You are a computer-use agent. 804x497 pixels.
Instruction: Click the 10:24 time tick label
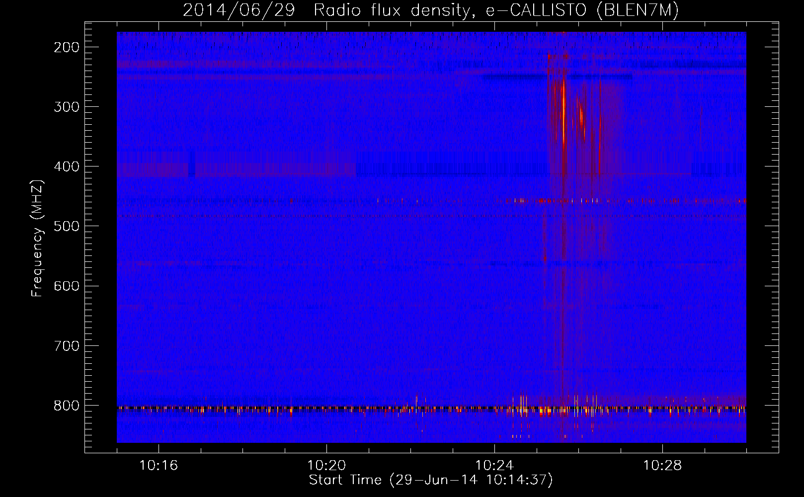(x=494, y=466)
